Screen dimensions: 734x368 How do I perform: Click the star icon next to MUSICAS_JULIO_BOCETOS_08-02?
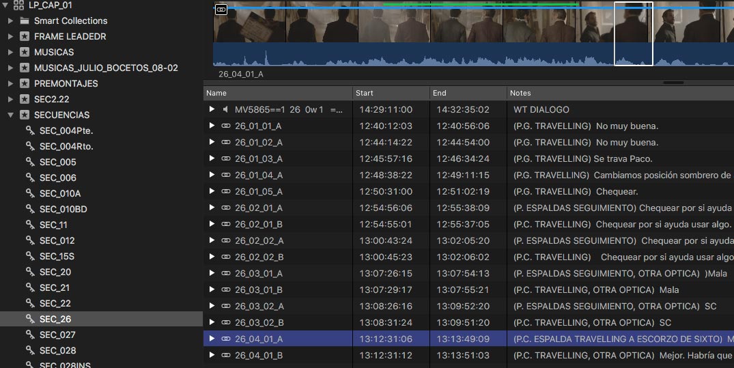tap(25, 68)
